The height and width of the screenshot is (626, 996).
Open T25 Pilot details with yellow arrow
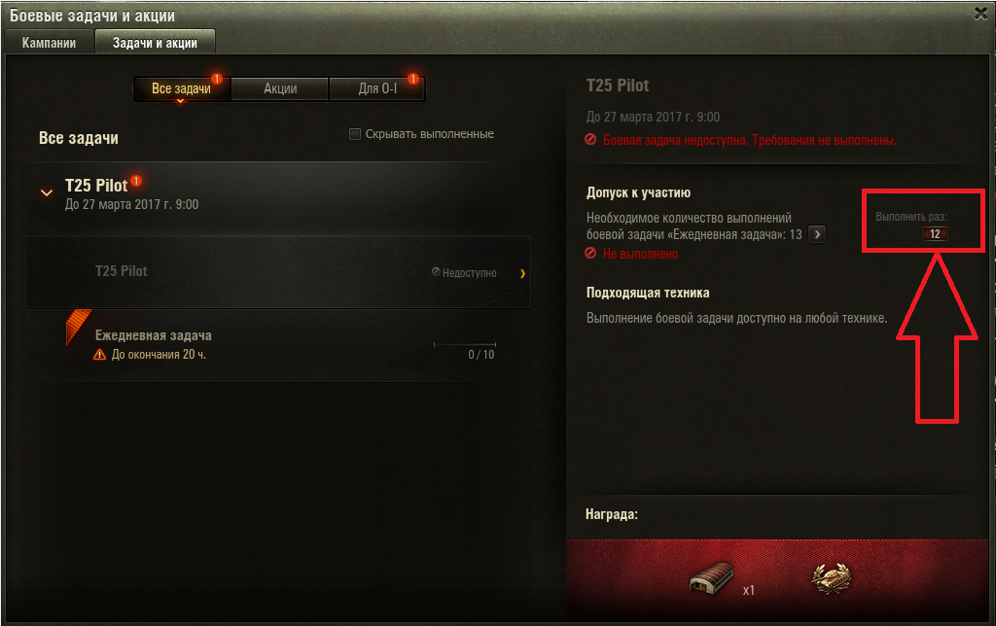coord(522,274)
